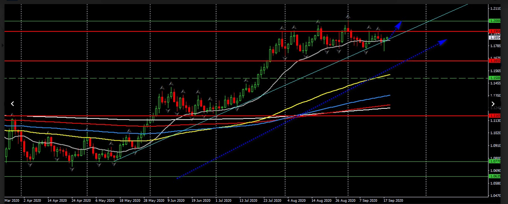Select the yellow moving average line end
The width and height of the screenshot is (508, 204).
click(x=389, y=75)
